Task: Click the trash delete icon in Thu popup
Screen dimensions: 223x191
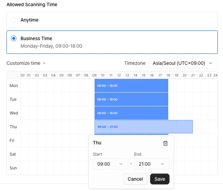Action: 165,143
